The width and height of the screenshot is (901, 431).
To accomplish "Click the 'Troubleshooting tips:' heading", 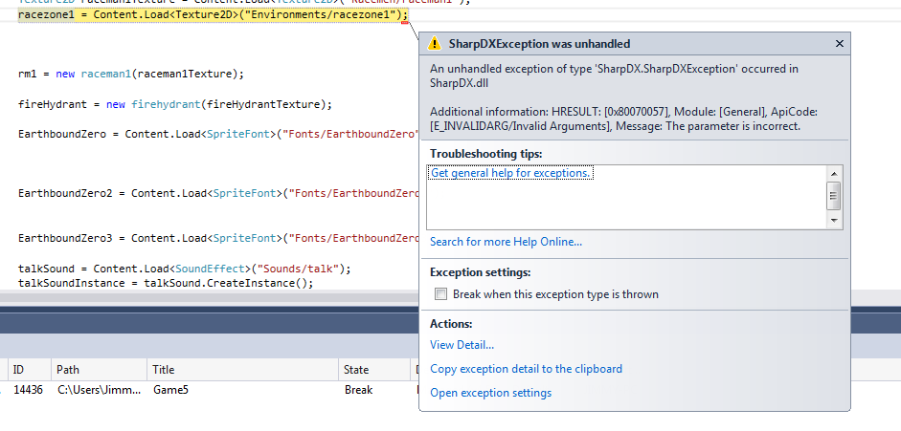I will tap(486, 154).
